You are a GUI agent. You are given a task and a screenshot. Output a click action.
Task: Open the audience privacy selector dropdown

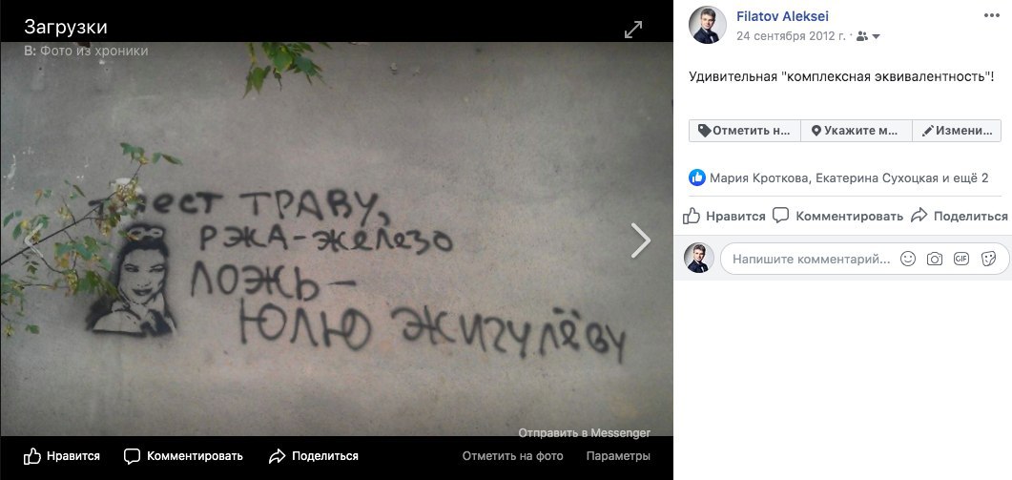tap(869, 37)
